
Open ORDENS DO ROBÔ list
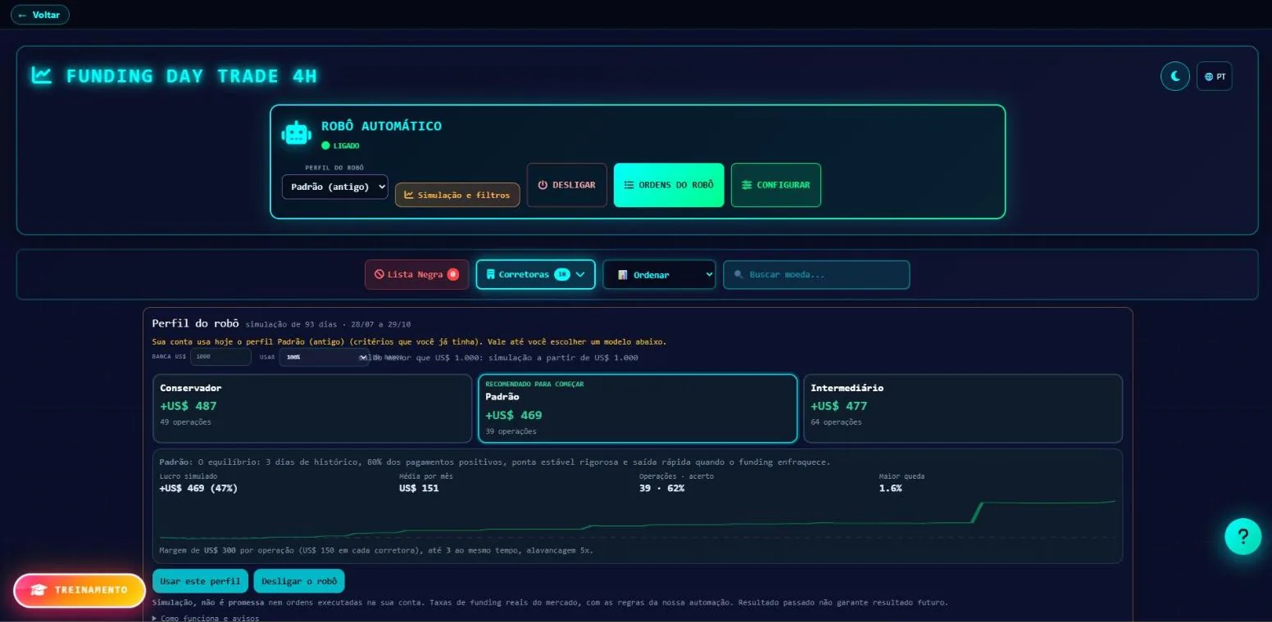tap(669, 185)
